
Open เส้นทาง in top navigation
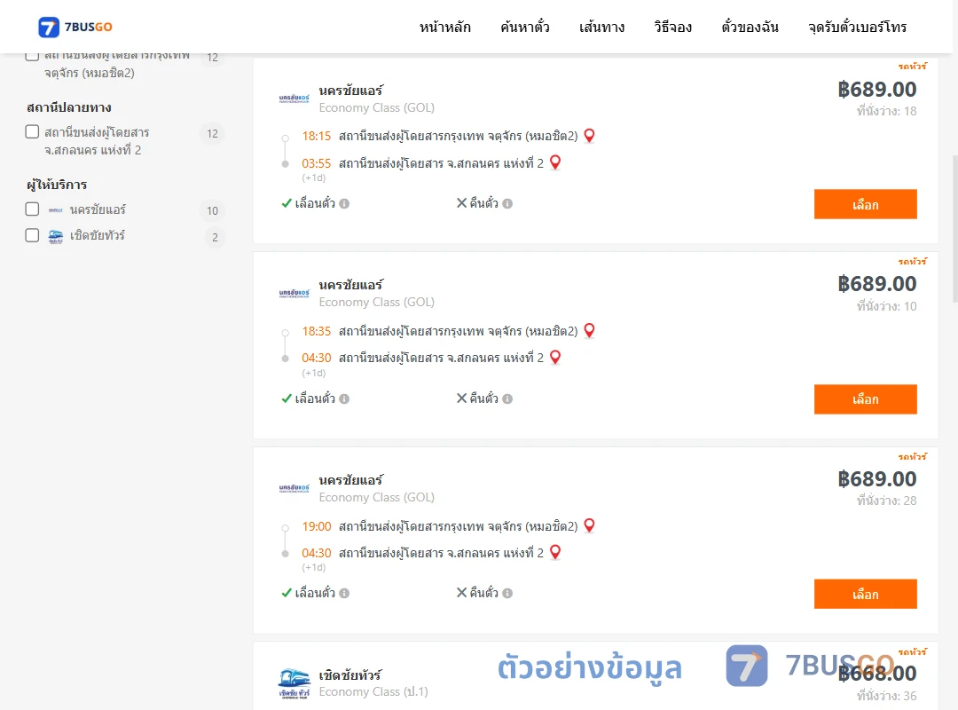[601, 27]
